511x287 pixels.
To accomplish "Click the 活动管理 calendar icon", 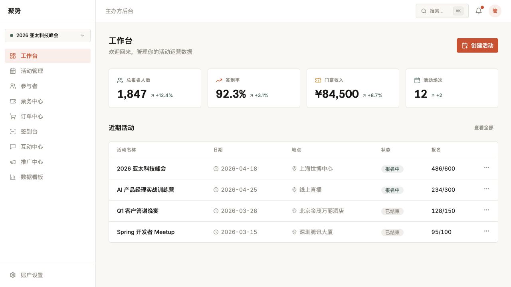I will (x=13, y=71).
